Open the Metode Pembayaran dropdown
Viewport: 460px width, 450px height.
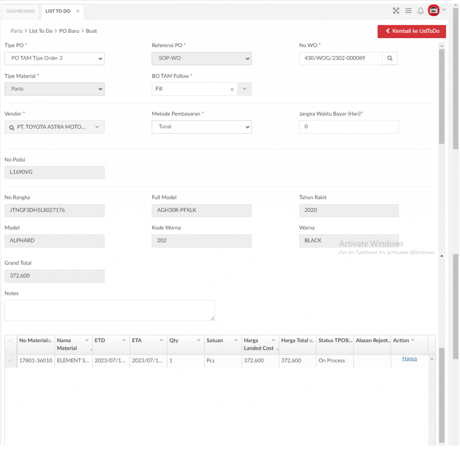coord(202,127)
